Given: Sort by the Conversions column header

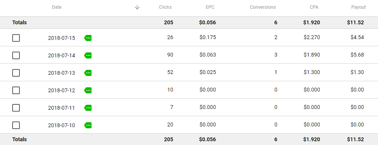Looking at the screenshot, I should point(263,7).
